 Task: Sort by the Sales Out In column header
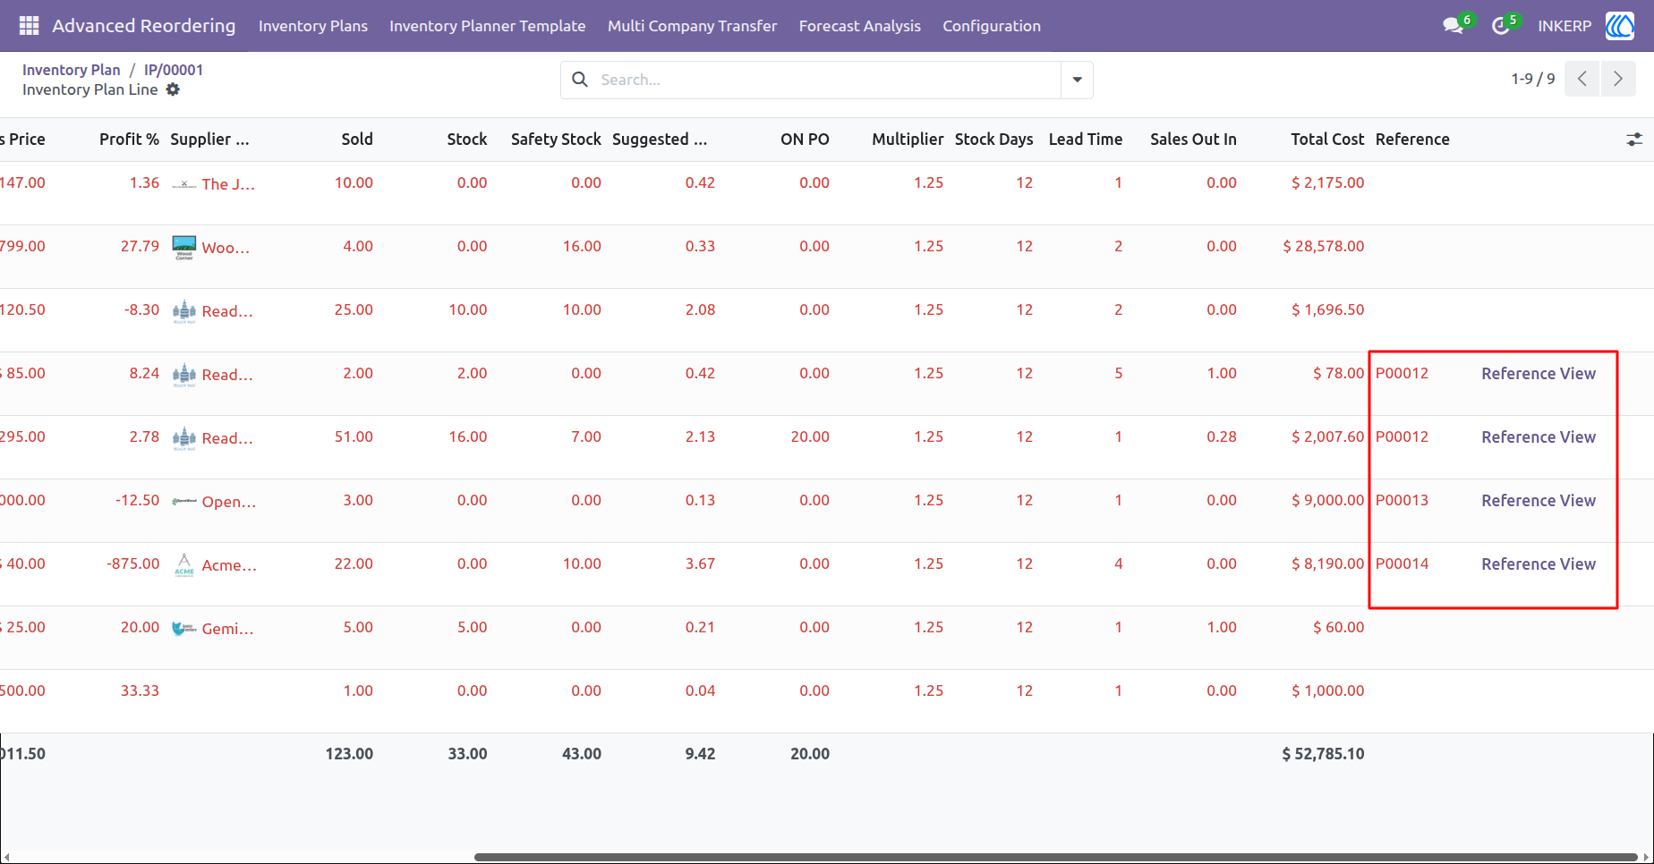click(x=1193, y=140)
